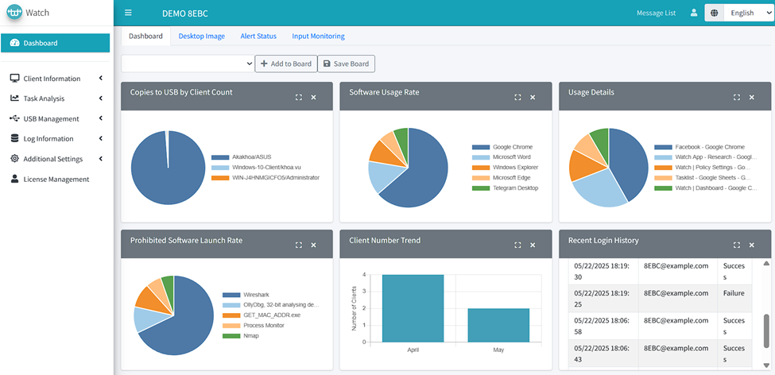Image resolution: width=775 pixels, height=375 pixels.
Task: Switch to the Desktop Image tab
Action: click(x=201, y=37)
